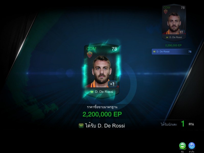This screenshot has width=204, height=153.
Task: Click the large center De Rossi portrait
Action: [101, 71]
